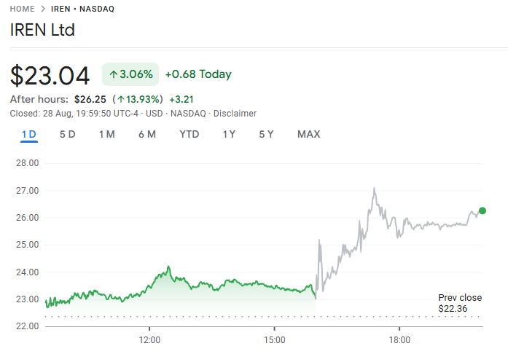Image resolution: width=508 pixels, height=362 pixels.
Task: Click the Prev close $22.36 label
Action: [x=459, y=303]
